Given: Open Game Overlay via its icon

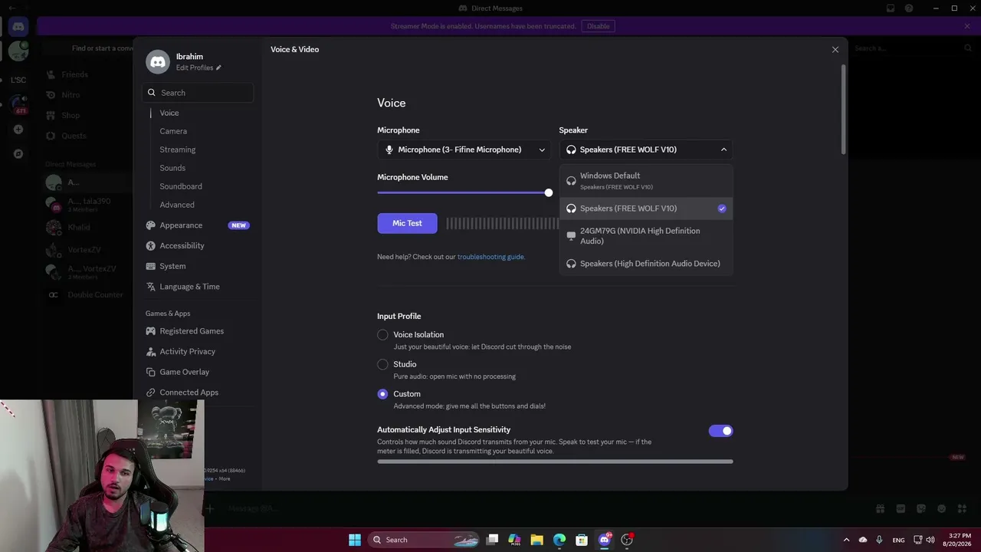Looking at the screenshot, I should click(x=151, y=372).
